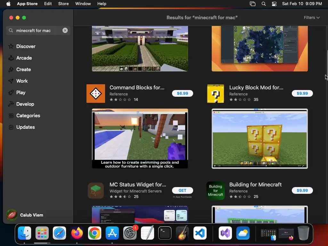This screenshot has height=246, width=328.
Task: Open MC Status Widget app icon
Action: 96,191
